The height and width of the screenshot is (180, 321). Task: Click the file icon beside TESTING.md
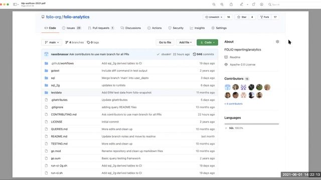46,143
